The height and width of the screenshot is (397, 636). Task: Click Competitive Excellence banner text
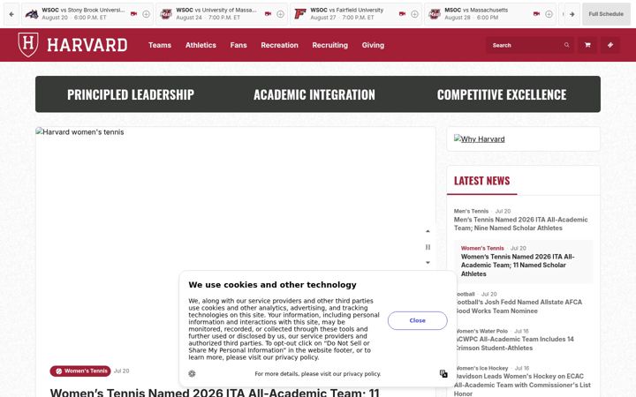coord(502,94)
